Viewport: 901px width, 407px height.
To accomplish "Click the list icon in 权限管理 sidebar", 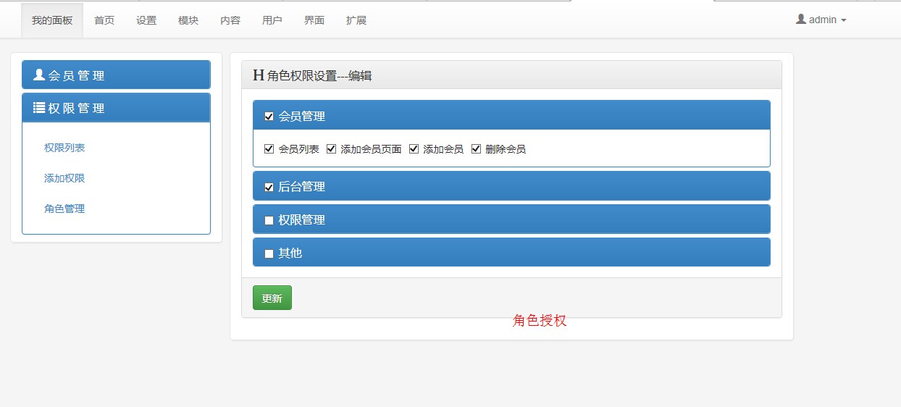I will pos(39,108).
